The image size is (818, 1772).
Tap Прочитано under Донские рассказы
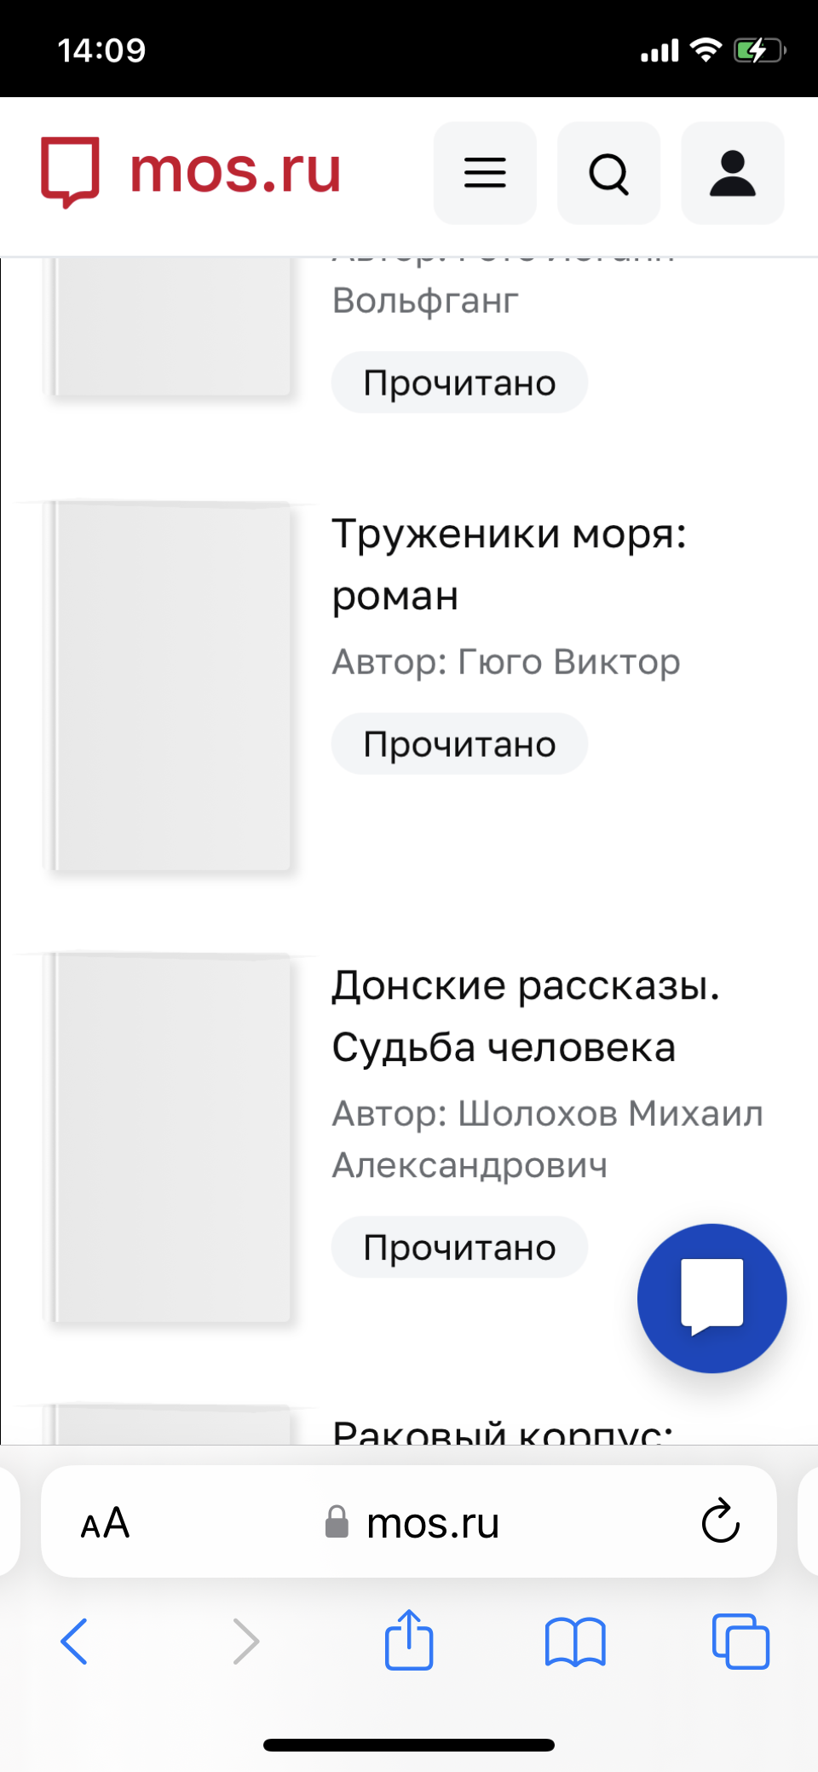tap(459, 1247)
